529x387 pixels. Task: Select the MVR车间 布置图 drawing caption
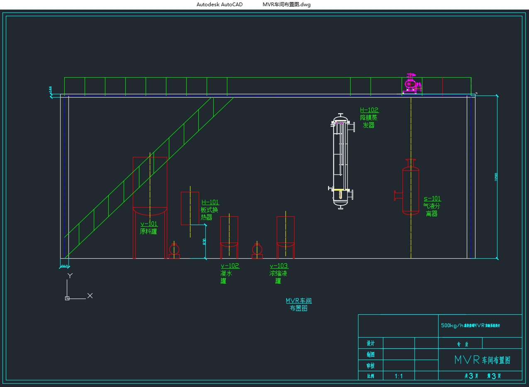(x=298, y=304)
